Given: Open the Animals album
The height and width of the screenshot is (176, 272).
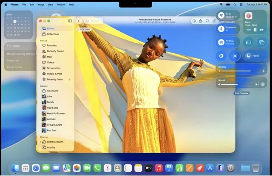Looking at the screenshot, I should tap(56, 119).
